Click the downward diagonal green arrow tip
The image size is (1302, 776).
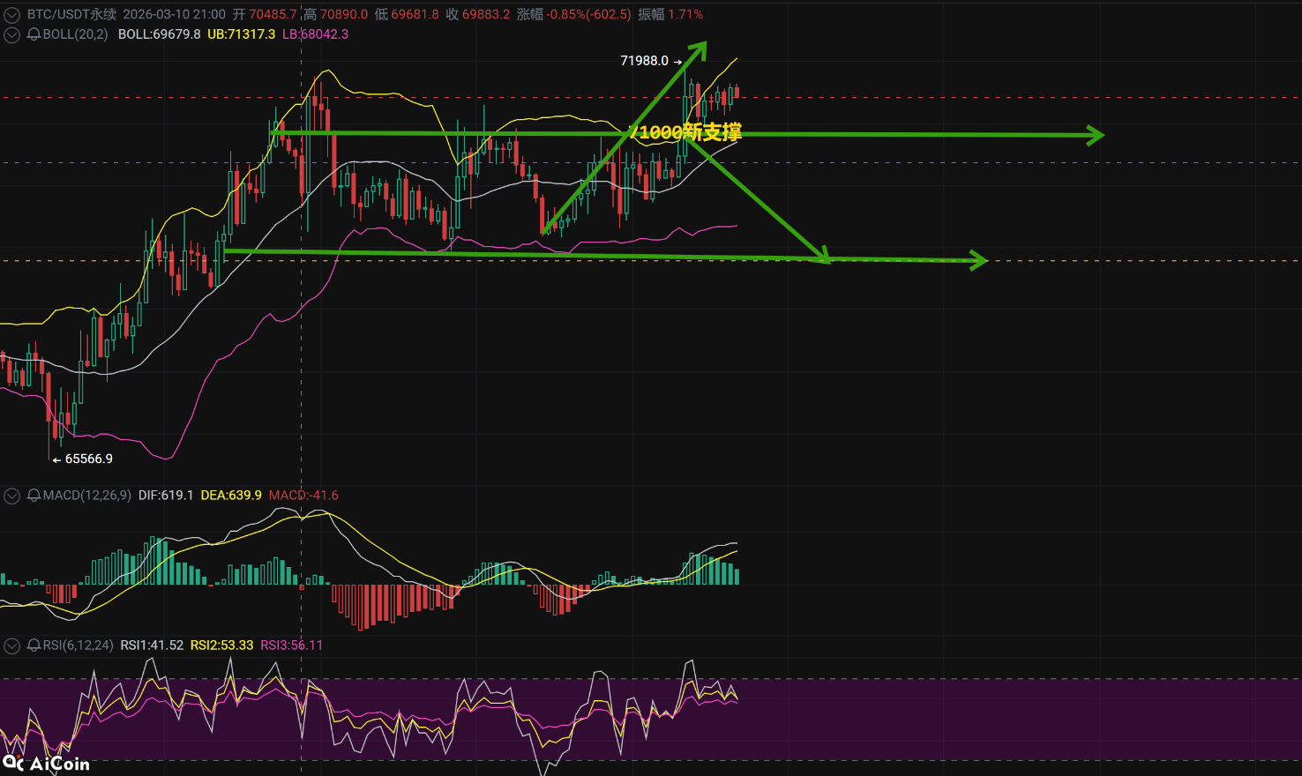823,256
